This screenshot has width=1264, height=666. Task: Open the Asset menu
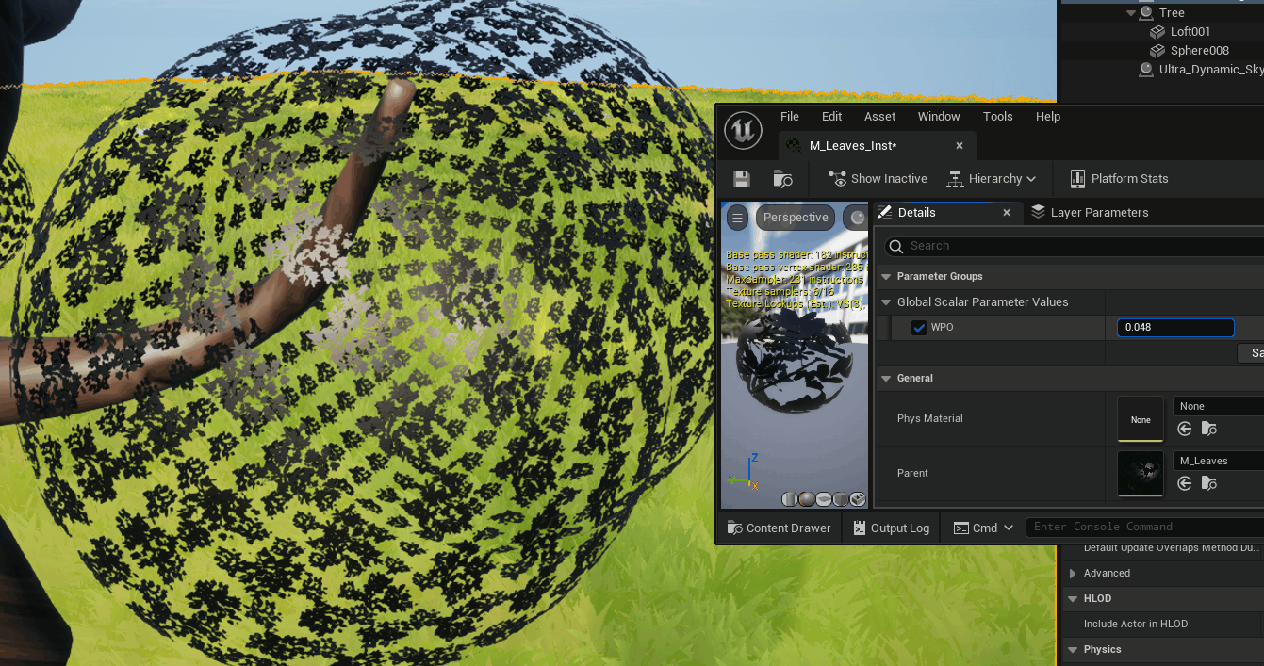(x=879, y=117)
